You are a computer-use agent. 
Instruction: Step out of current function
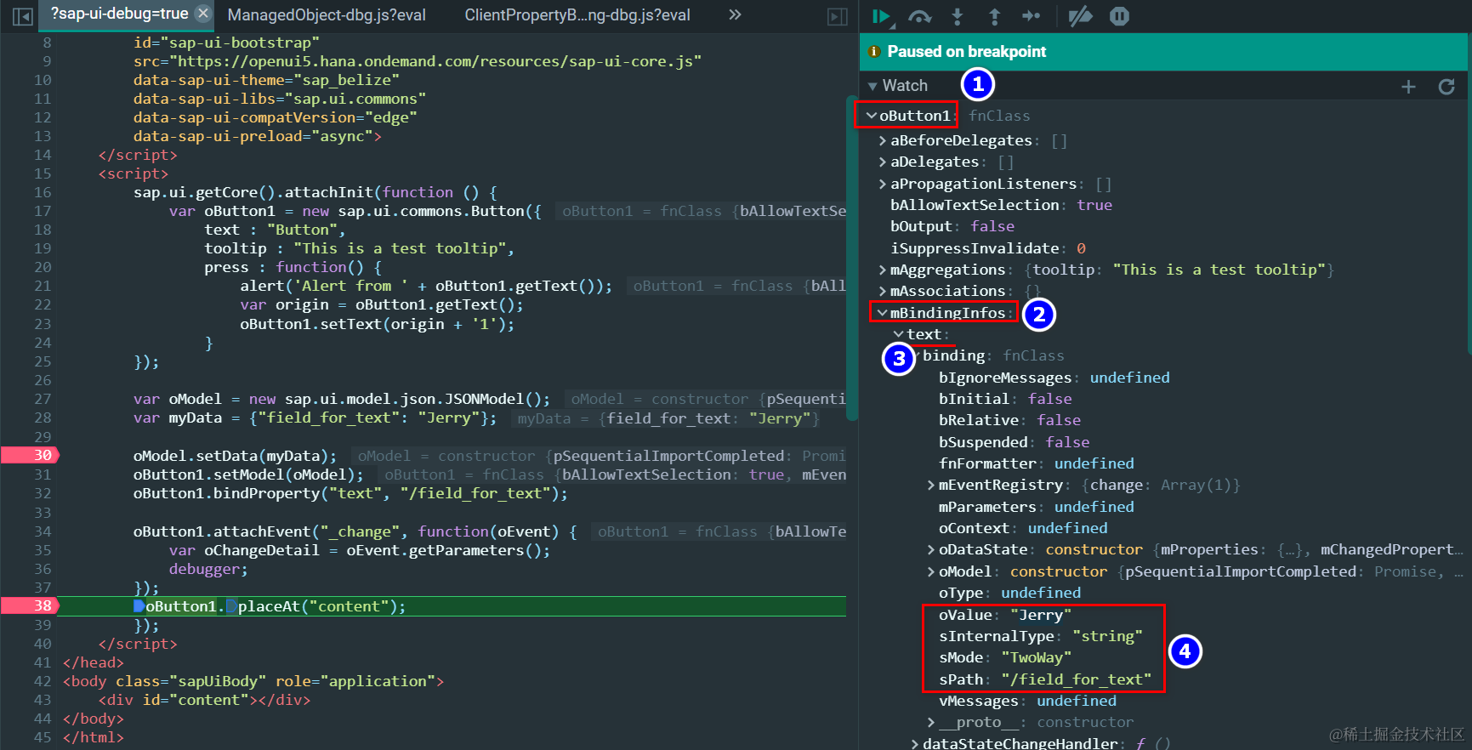994,16
